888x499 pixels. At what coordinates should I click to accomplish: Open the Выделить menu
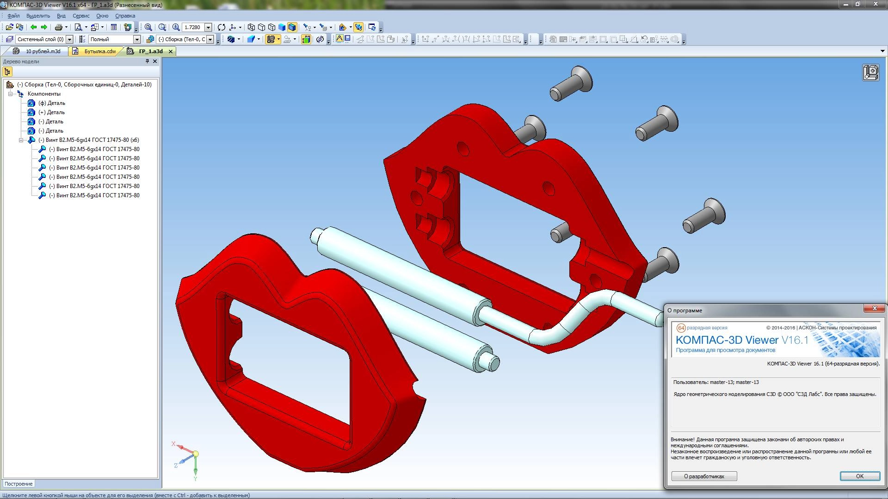pyautogui.click(x=38, y=16)
